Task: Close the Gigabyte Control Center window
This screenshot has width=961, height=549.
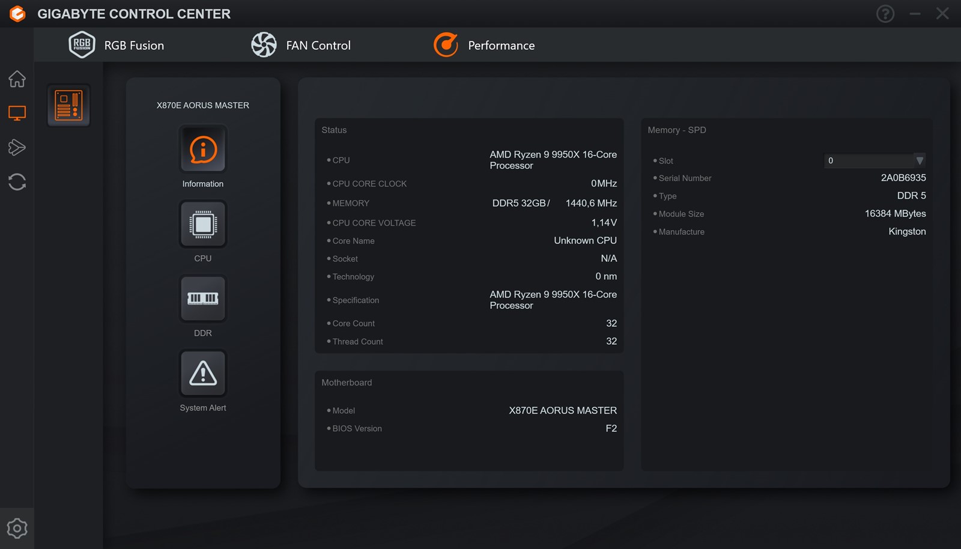Action: [942, 13]
